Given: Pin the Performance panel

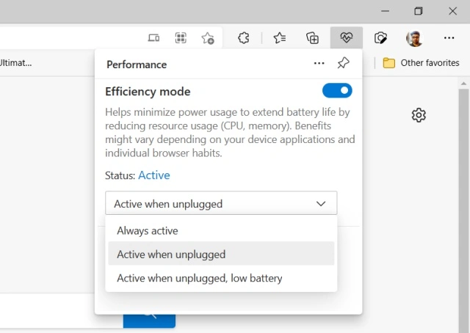Looking at the screenshot, I should click(343, 63).
